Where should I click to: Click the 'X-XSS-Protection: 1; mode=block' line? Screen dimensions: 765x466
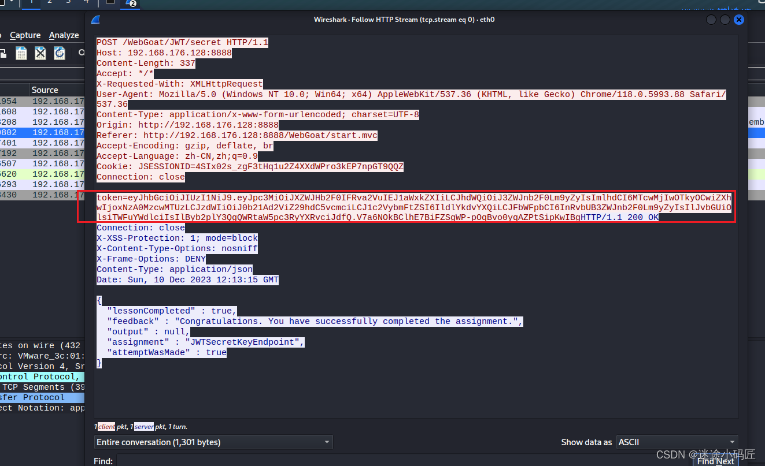click(x=177, y=238)
